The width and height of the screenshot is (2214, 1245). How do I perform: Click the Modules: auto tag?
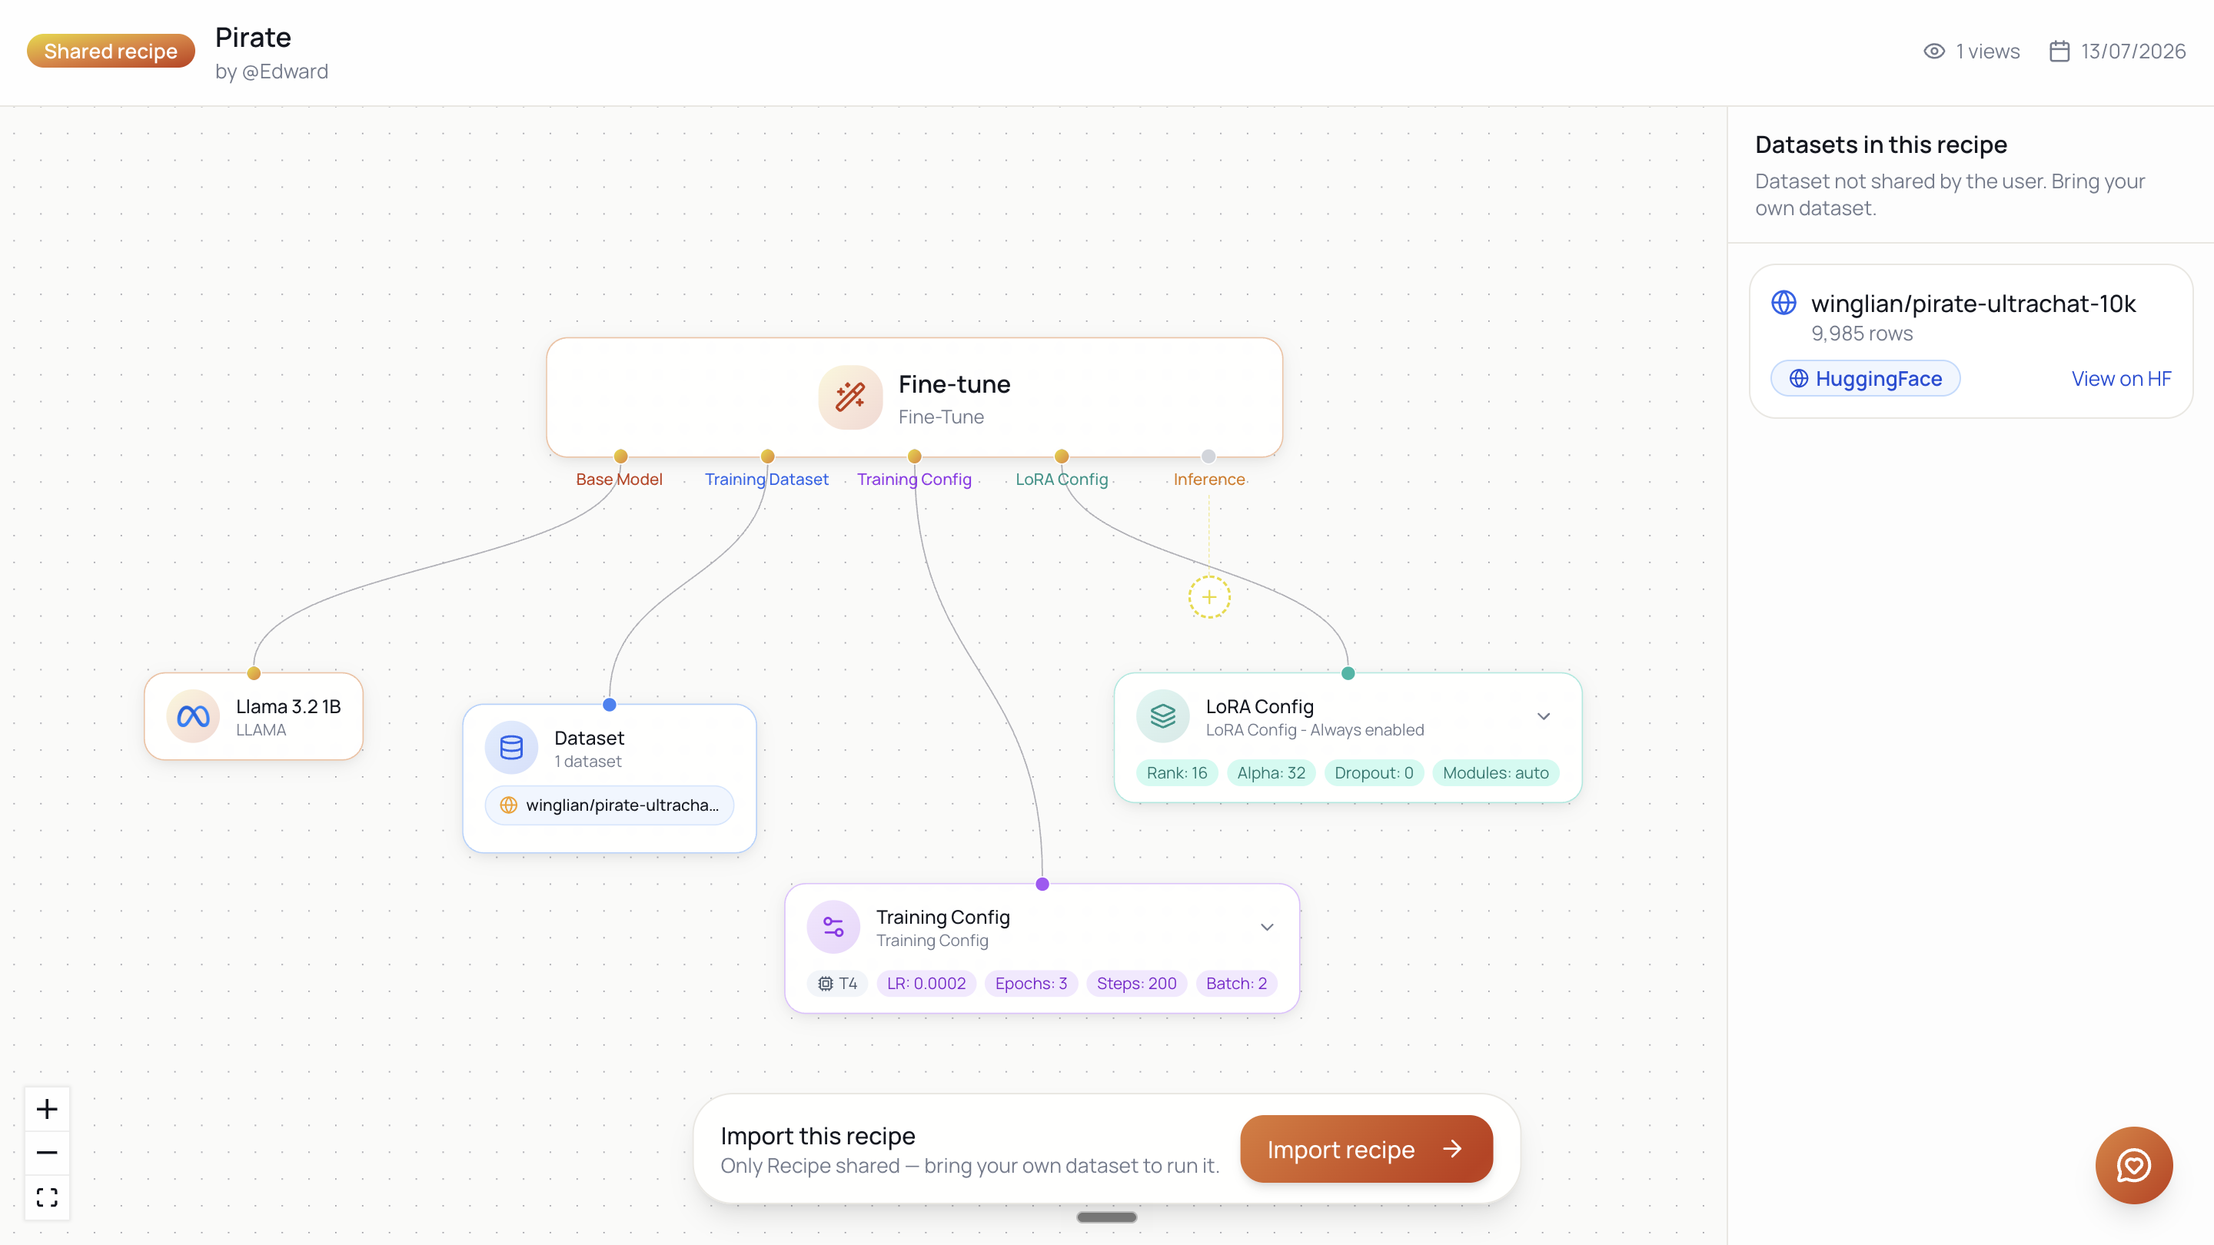1495,772
